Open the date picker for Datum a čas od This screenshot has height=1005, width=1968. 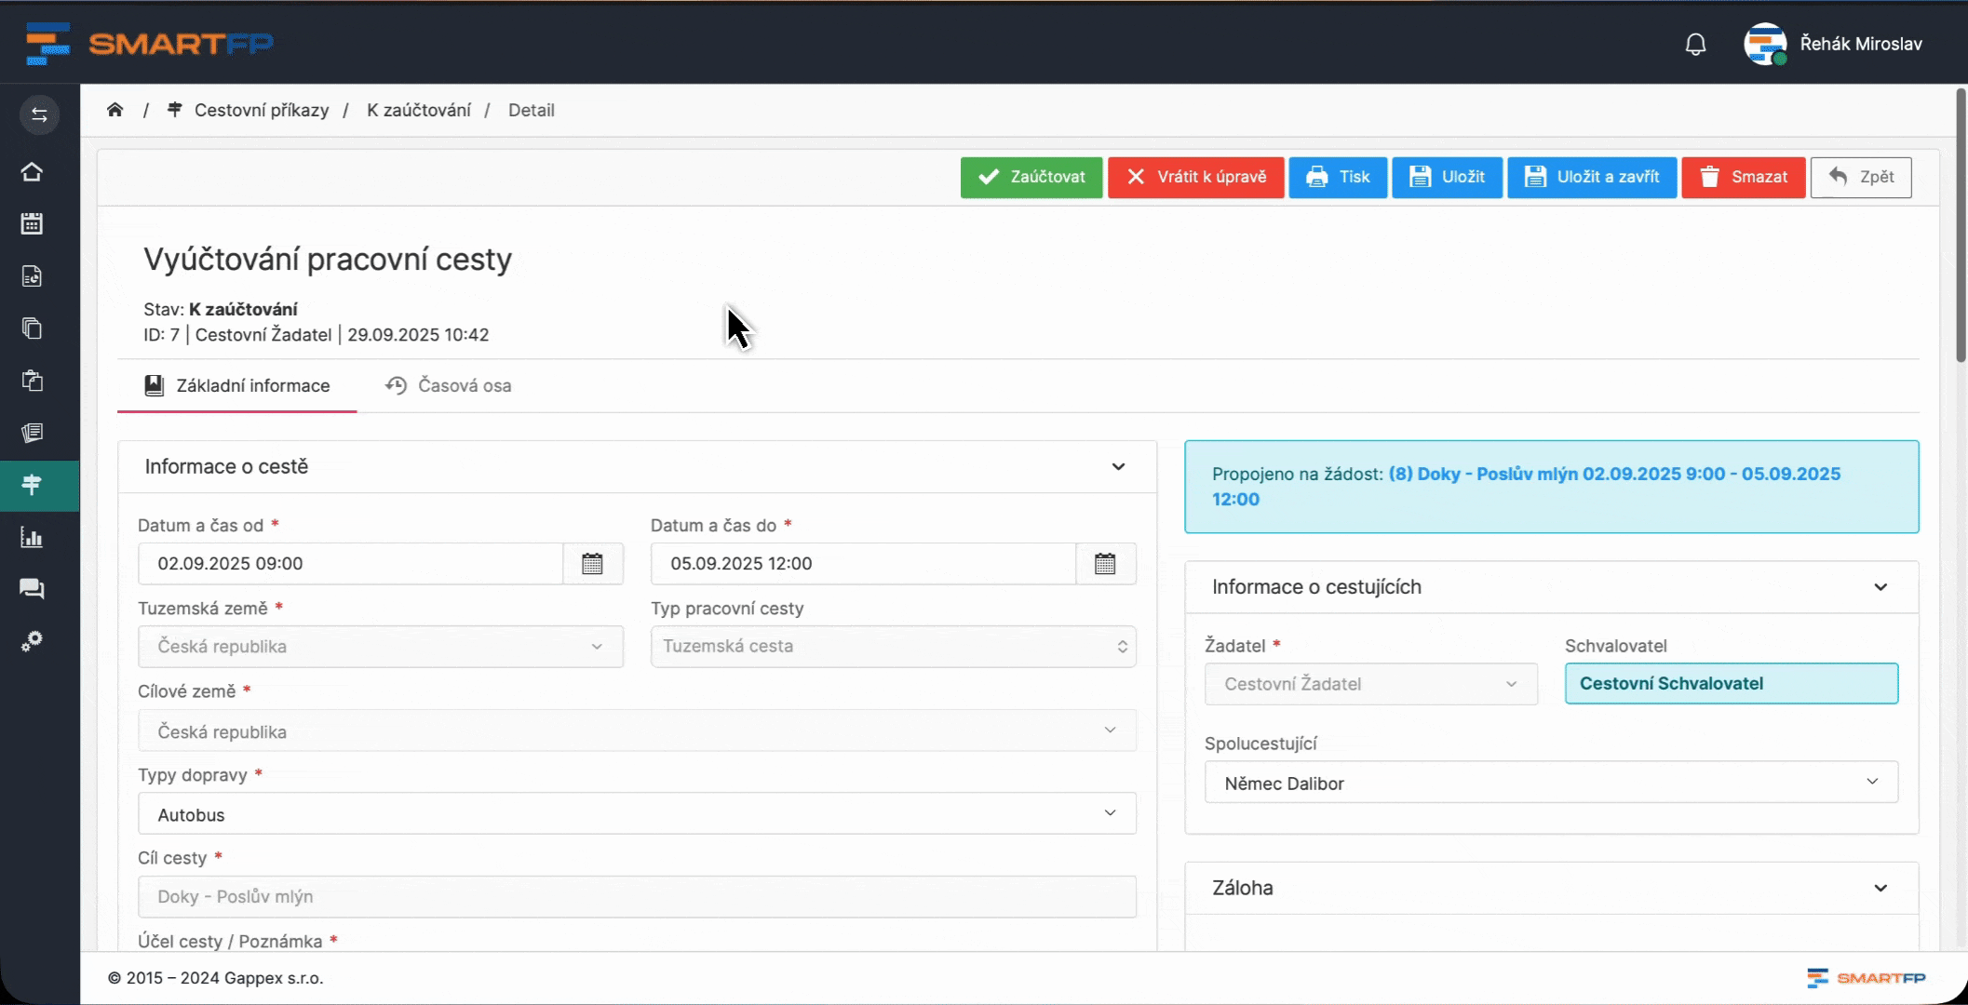tap(592, 564)
